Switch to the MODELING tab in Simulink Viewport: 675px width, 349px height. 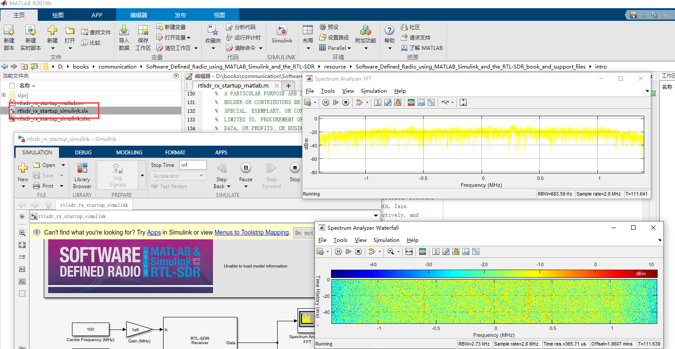pos(129,152)
